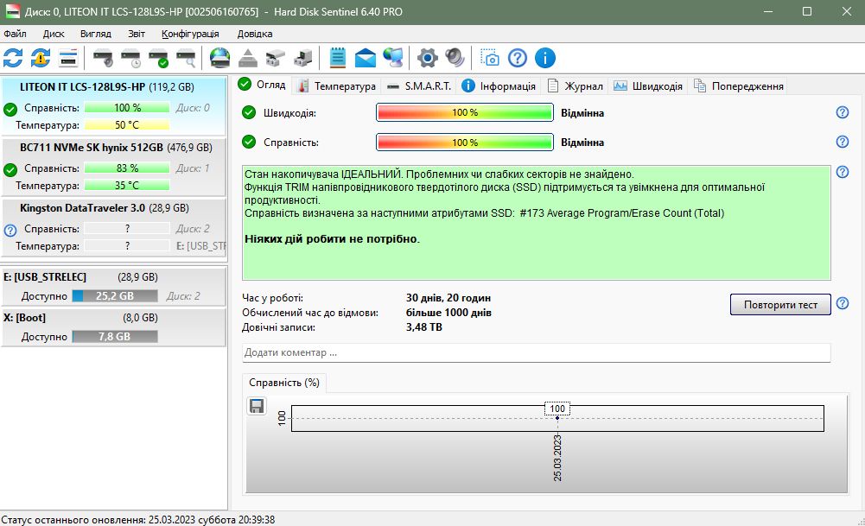Click the disk with boxes toolbar icon
Screen dimensions: 865x526
[276, 58]
